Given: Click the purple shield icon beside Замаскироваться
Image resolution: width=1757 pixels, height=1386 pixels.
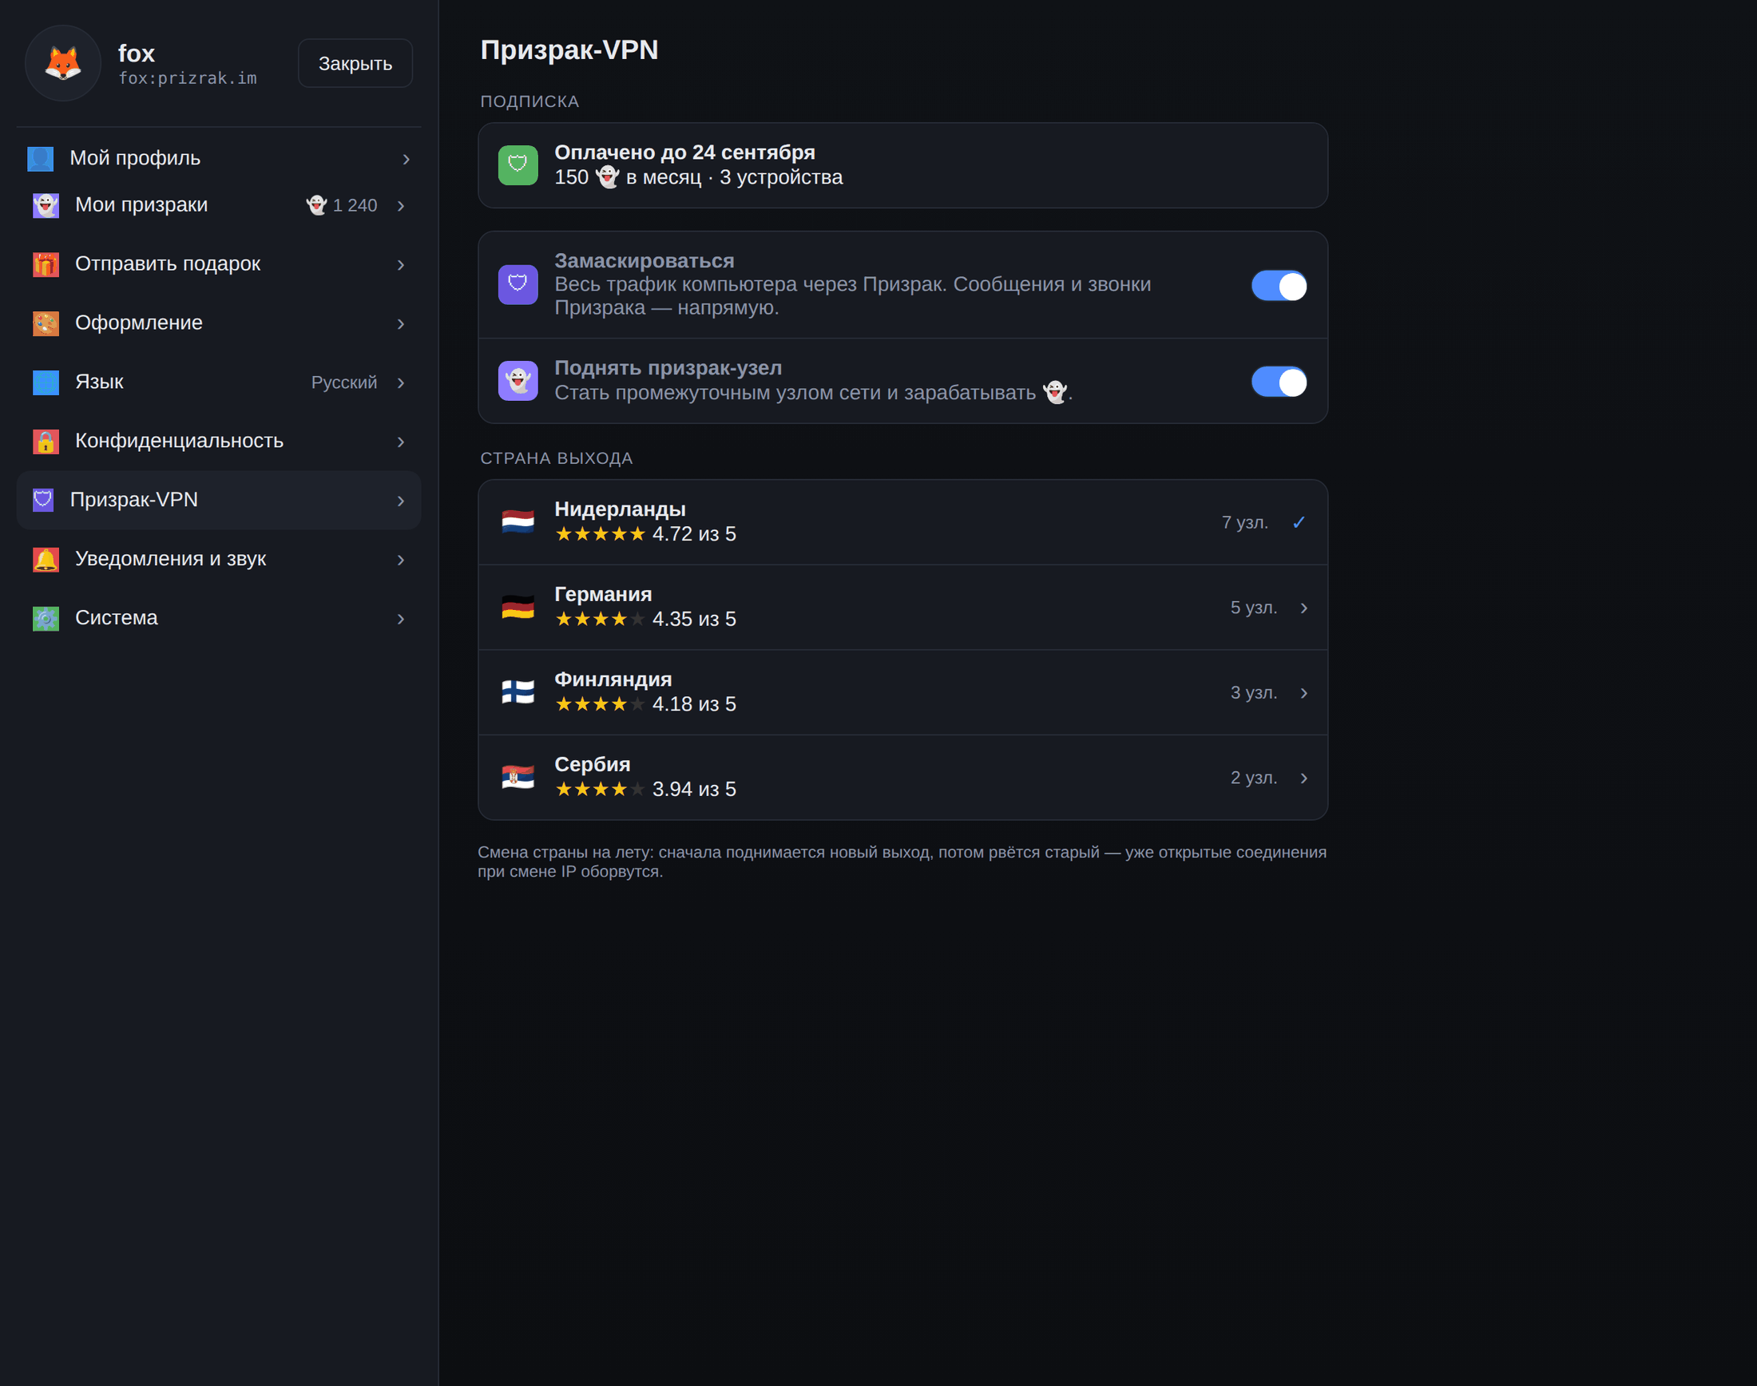Looking at the screenshot, I should click(518, 285).
